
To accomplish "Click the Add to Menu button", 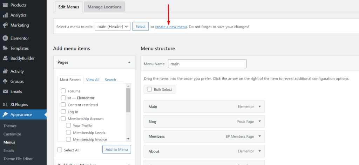I will (116, 150).
